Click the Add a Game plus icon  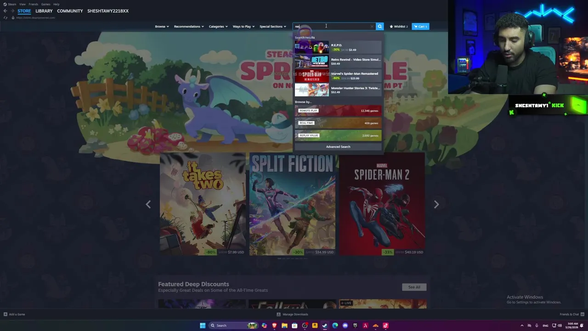pos(6,314)
